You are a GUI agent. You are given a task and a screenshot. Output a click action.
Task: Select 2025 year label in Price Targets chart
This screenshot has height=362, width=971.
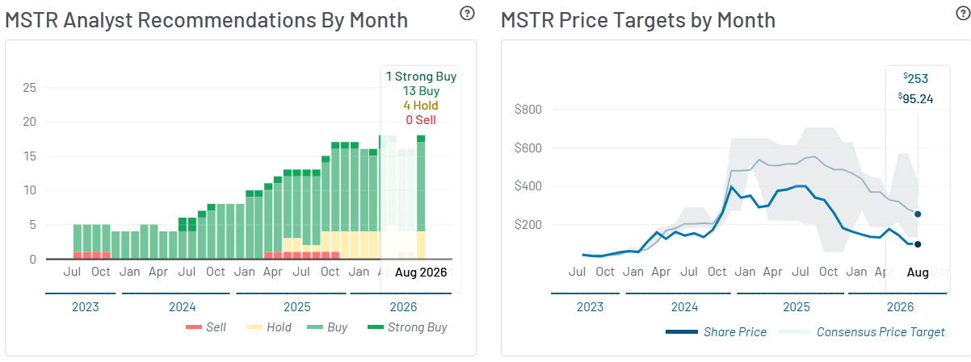point(797,307)
